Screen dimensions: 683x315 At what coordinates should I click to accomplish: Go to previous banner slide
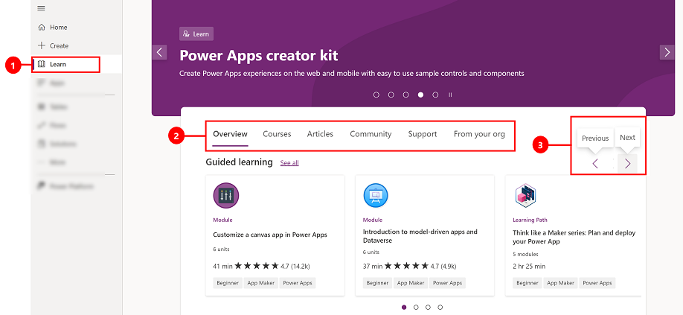click(159, 52)
